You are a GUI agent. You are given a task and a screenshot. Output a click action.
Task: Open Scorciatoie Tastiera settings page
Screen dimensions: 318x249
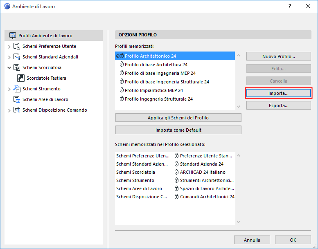46,78
